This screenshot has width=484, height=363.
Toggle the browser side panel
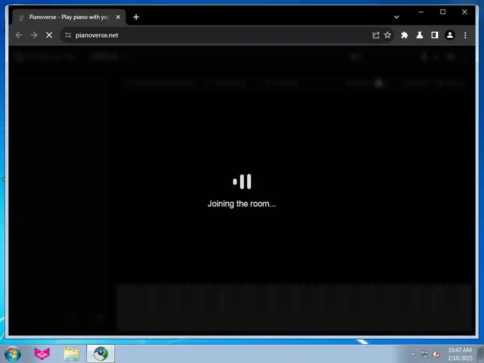pyautogui.click(x=435, y=35)
